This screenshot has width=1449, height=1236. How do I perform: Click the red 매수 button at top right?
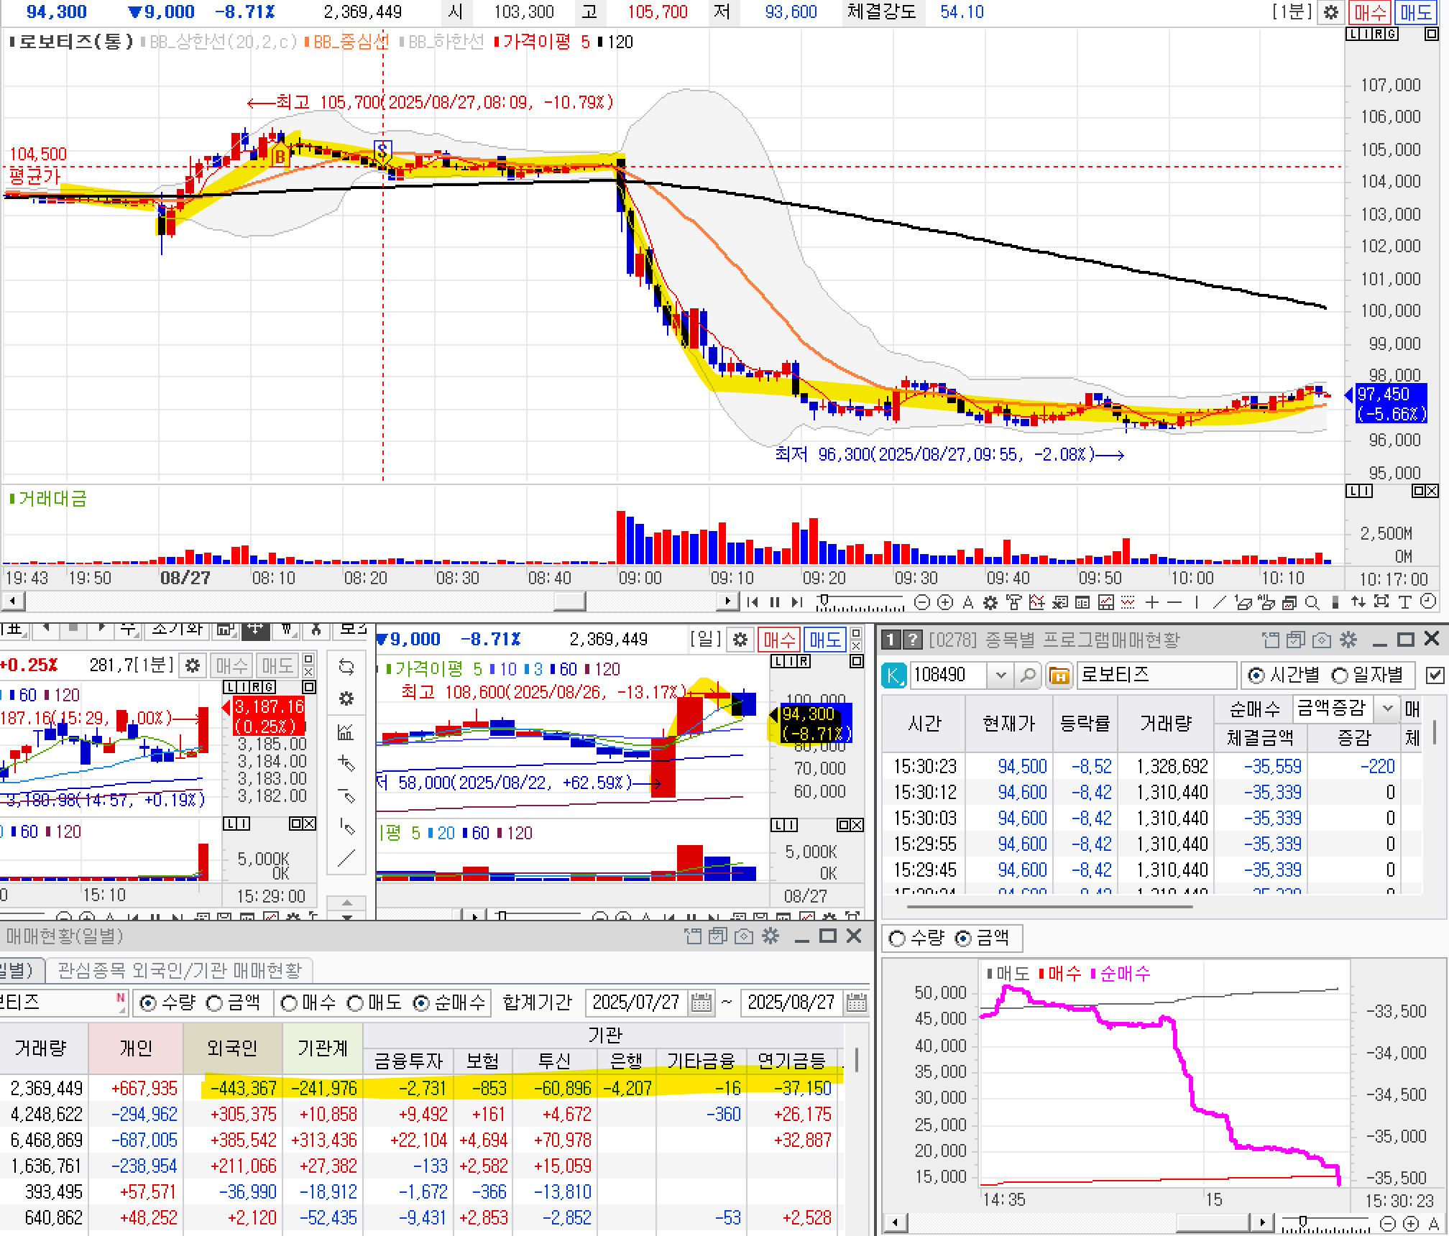click(x=1370, y=12)
